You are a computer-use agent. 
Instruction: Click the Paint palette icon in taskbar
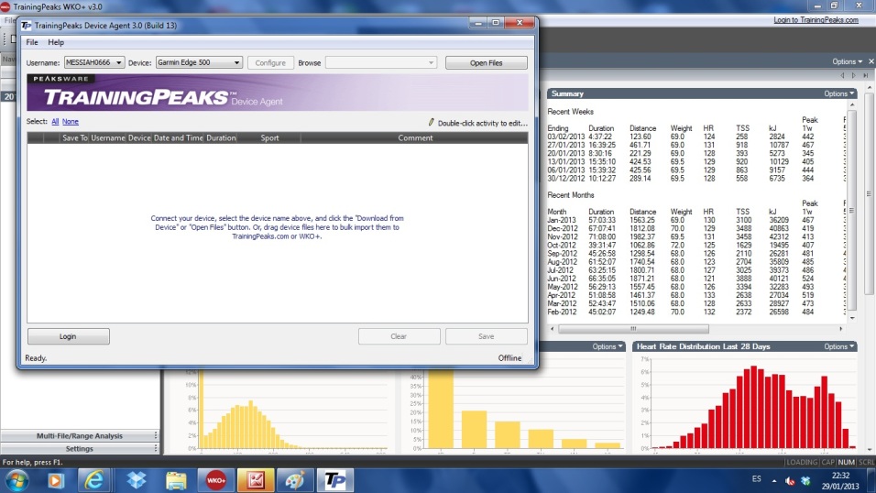click(294, 479)
